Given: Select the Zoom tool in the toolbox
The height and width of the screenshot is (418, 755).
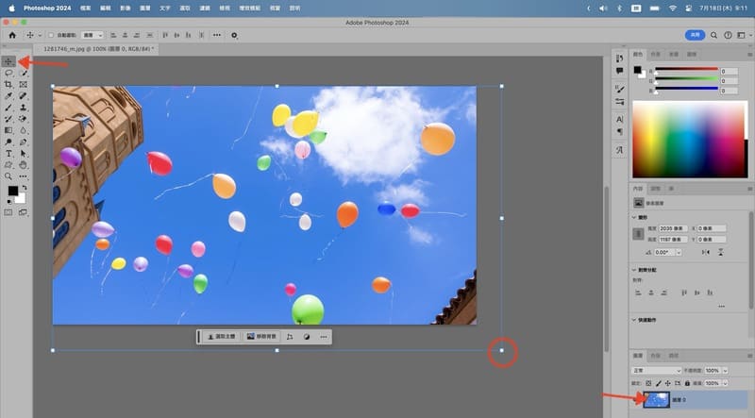Looking at the screenshot, I should click(8, 176).
